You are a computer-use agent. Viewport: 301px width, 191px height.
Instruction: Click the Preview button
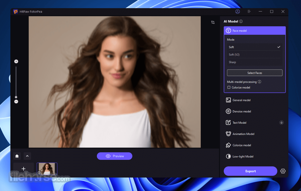click(x=114, y=156)
